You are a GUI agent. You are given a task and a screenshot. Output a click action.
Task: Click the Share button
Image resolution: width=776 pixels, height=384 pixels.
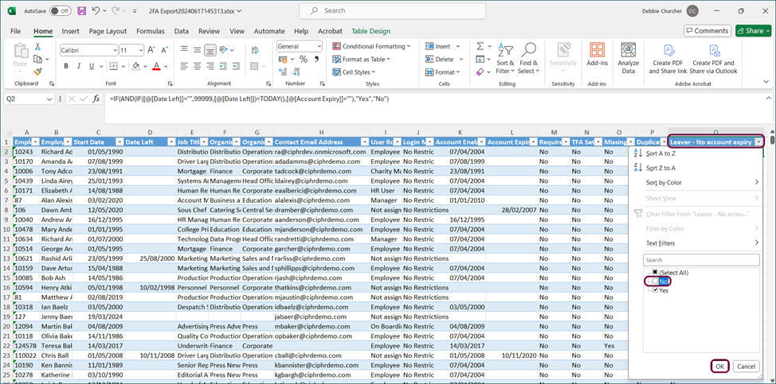753,30
